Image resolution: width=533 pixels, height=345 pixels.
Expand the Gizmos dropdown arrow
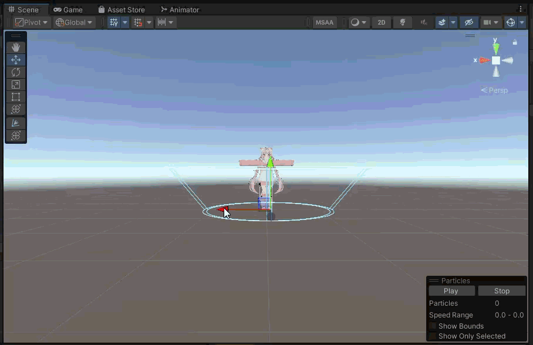[522, 22]
